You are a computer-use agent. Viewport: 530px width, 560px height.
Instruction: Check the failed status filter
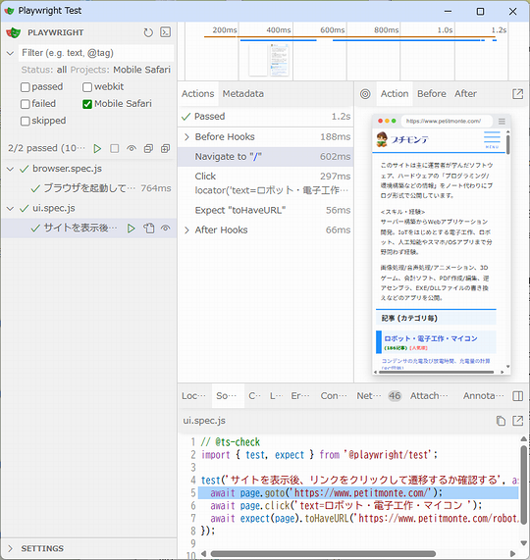pos(25,104)
